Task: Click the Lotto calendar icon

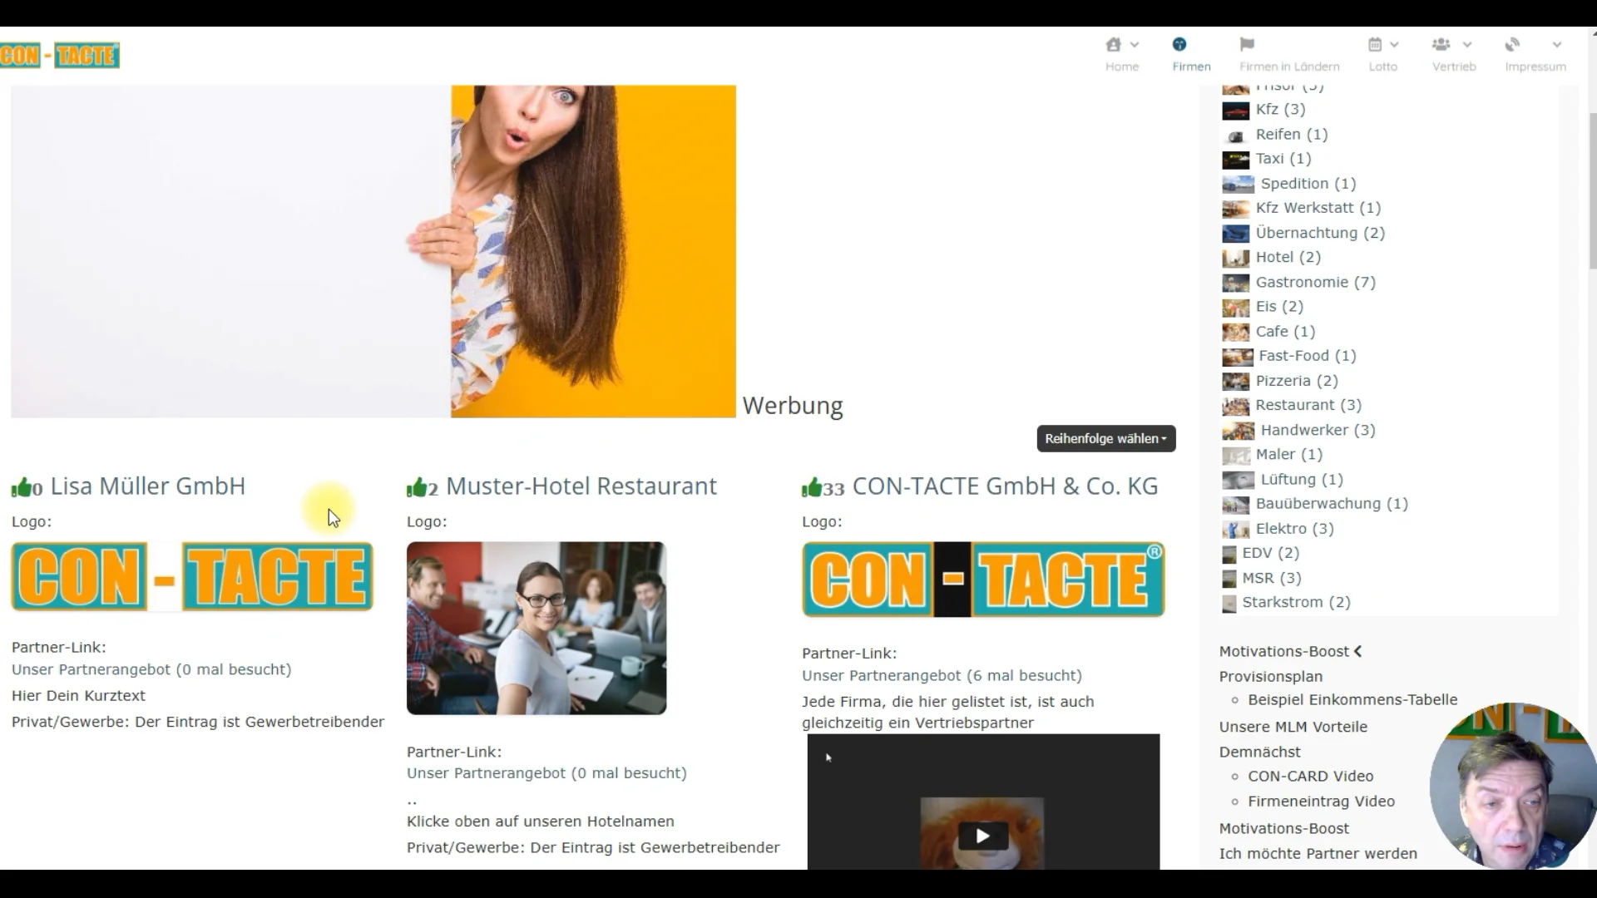Action: [x=1375, y=45]
